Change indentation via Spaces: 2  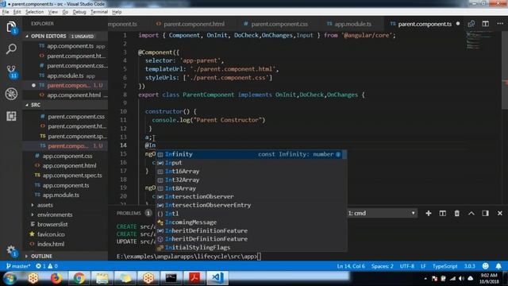pos(383,266)
